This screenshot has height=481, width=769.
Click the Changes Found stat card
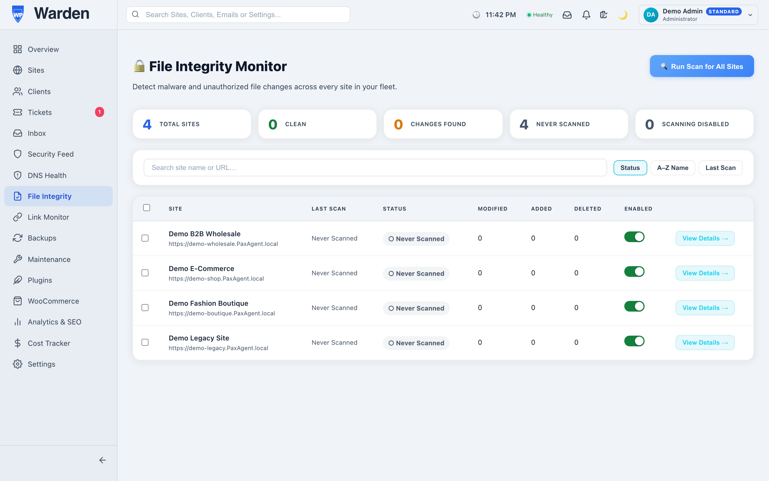coord(443,124)
